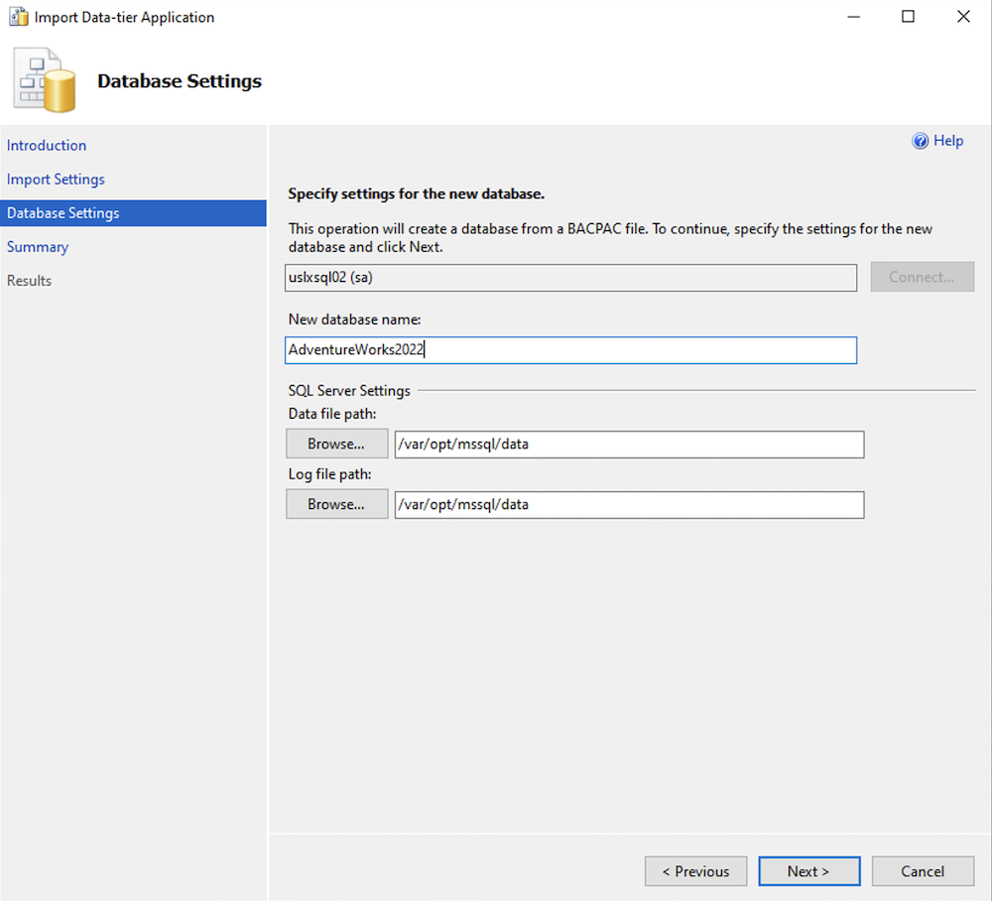Jump to the Summary wizard step
The image size is (992, 901).
38,246
